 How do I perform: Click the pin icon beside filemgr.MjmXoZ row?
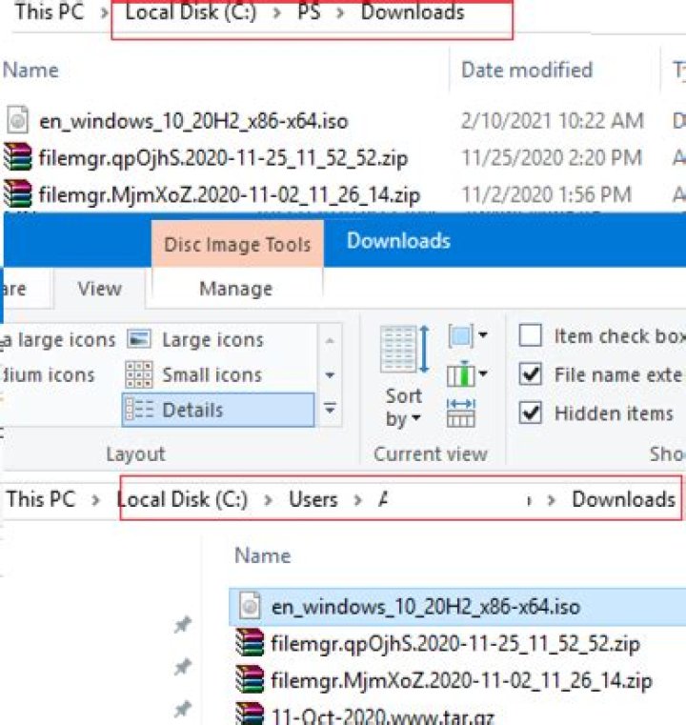[183, 666]
